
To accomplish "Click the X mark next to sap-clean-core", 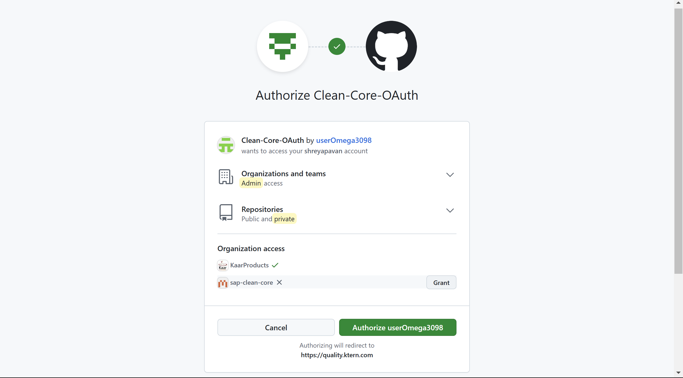I will point(279,282).
